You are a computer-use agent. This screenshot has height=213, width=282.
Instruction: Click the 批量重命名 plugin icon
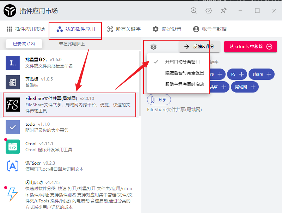click(x=13, y=63)
